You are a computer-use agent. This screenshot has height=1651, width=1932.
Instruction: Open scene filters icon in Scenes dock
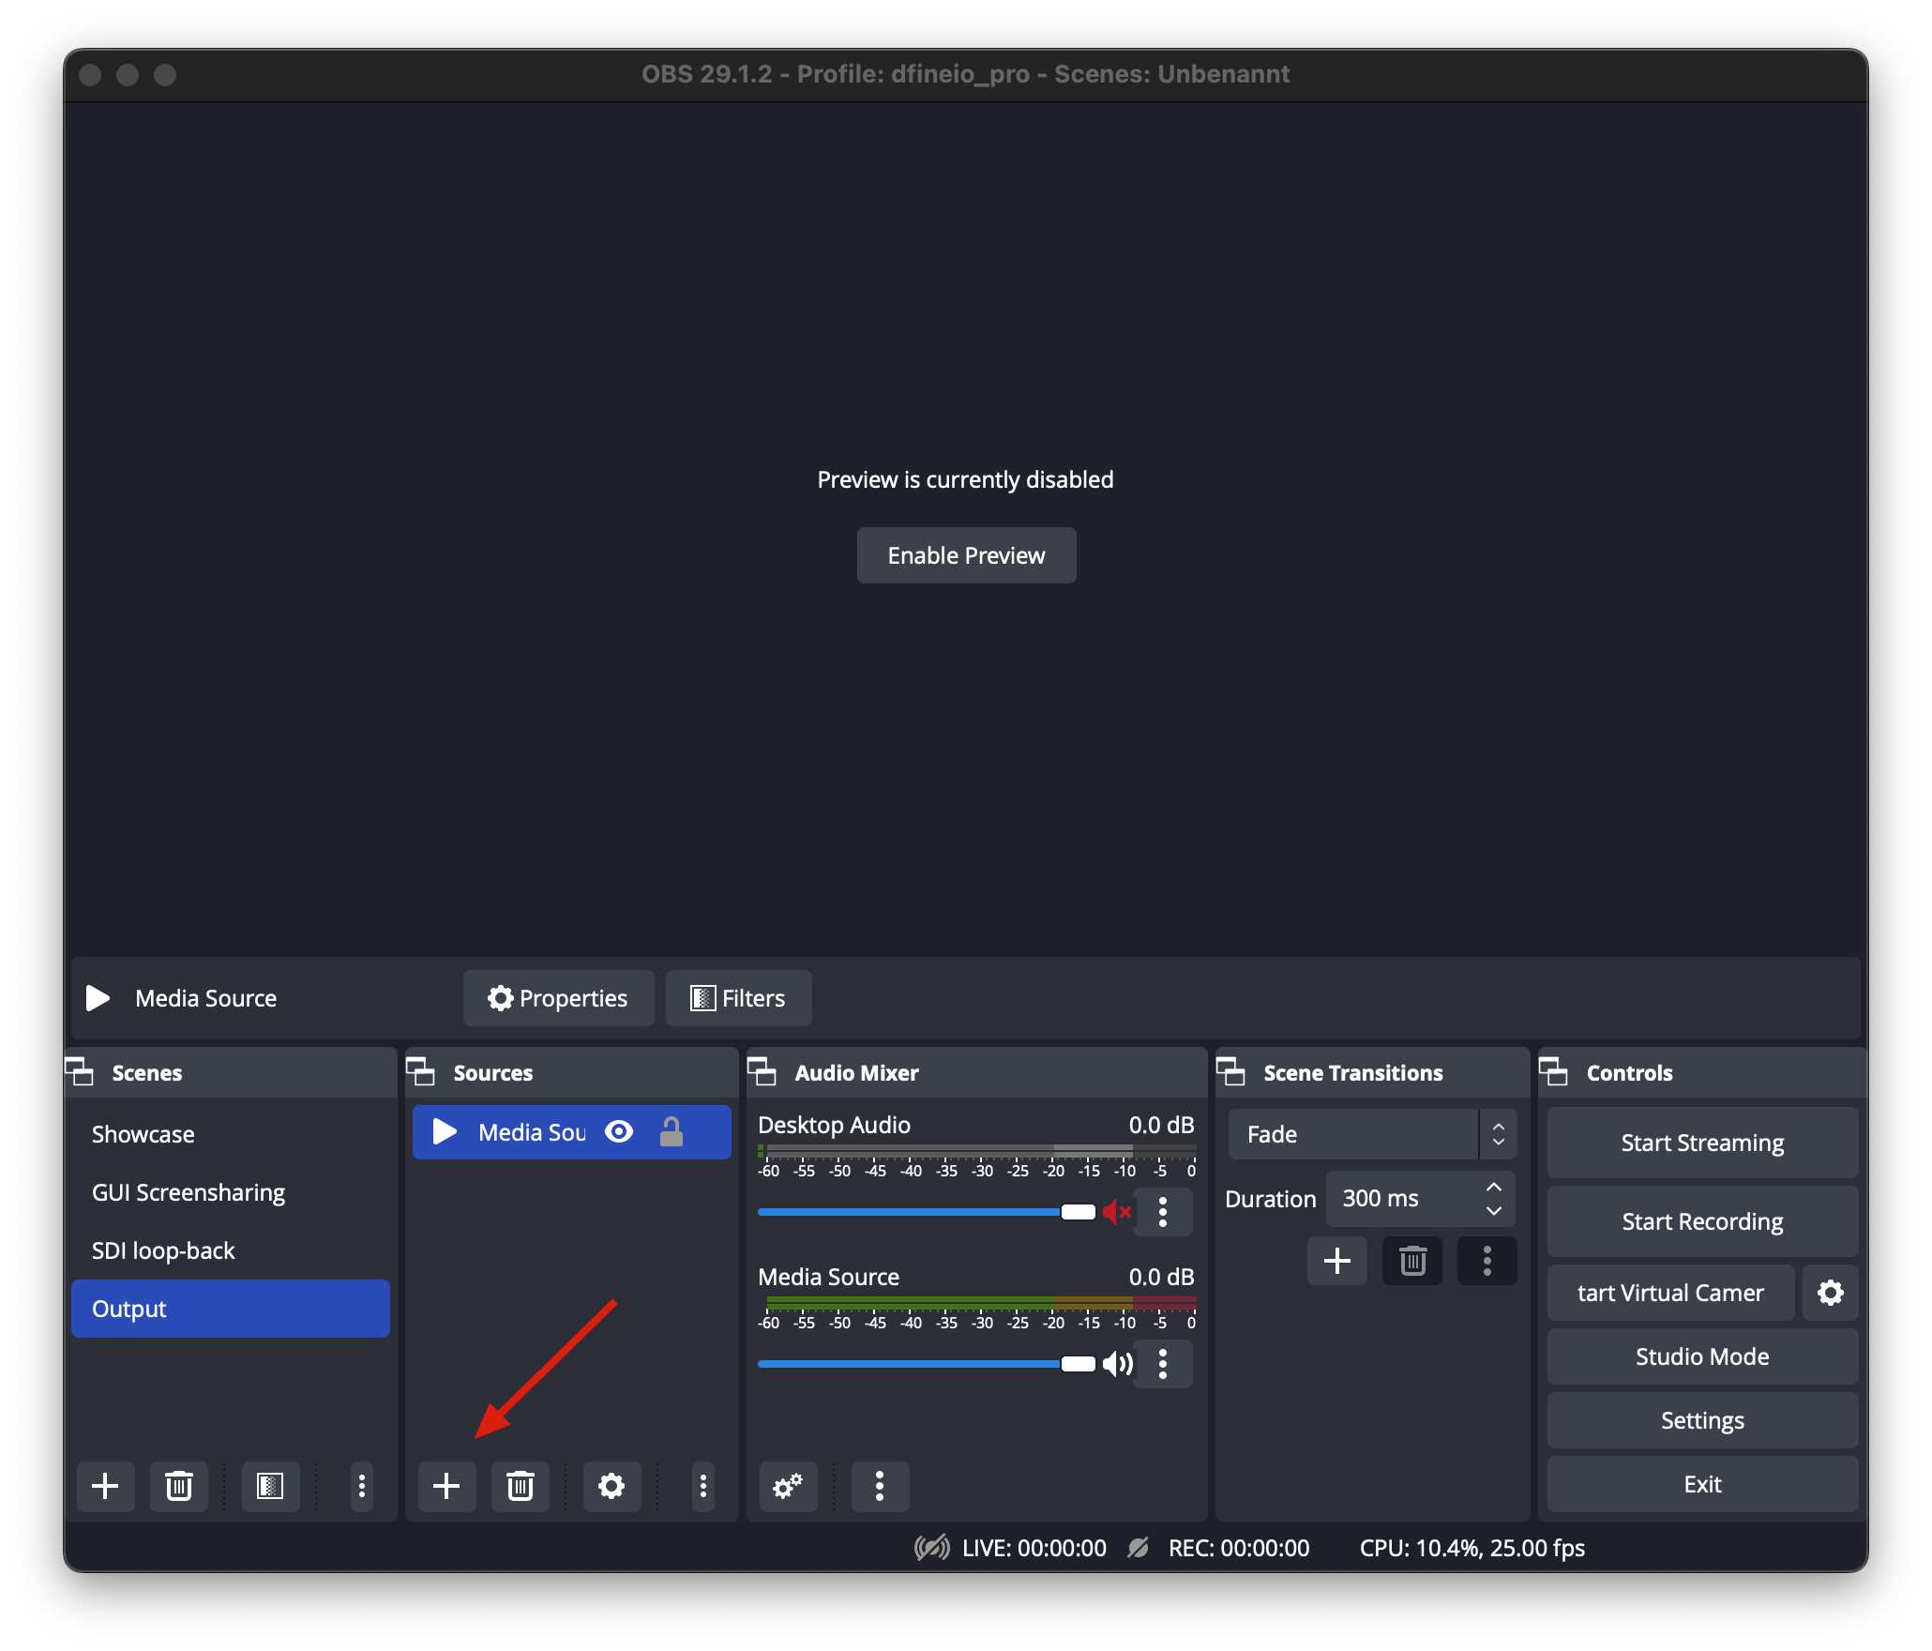tap(270, 1486)
